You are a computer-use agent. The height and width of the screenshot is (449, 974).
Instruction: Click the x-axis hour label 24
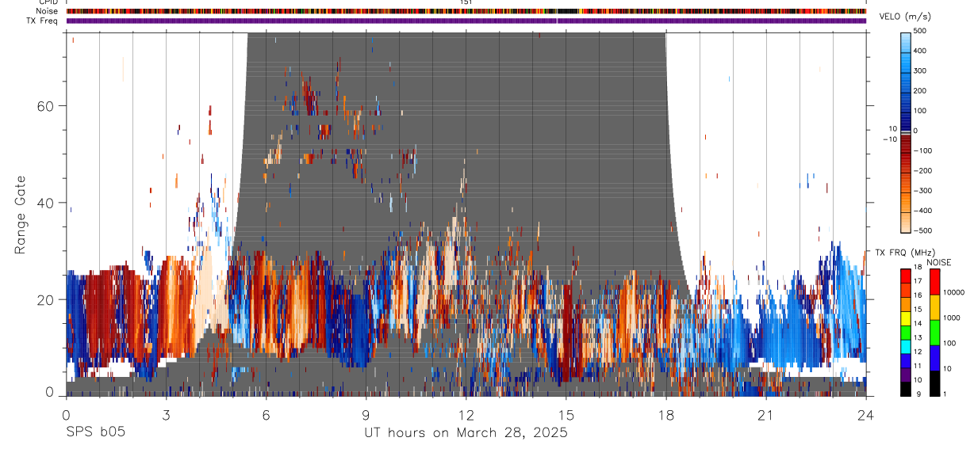click(x=866, y=414)
